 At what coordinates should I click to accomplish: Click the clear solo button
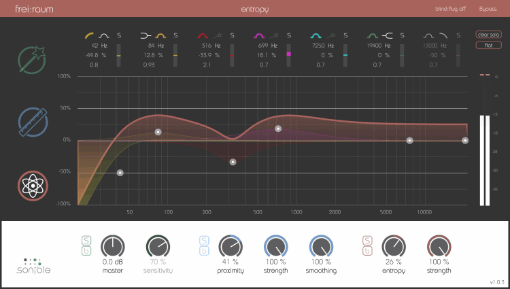(x=488, y=35)
